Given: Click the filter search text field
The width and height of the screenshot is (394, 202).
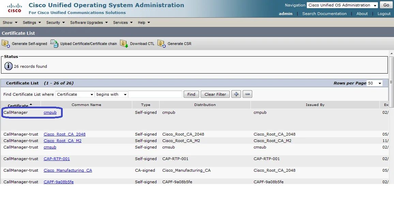Looking at the screenshot, I should (x=155, y=94).
